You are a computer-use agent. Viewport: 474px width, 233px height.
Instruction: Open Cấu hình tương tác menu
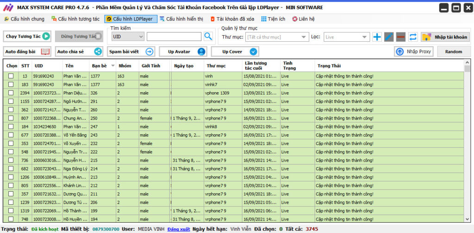tap(75, 19)
